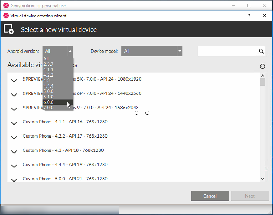The width and height of the screenshot is (273, 215).
Task: Click the help question mark icon
Action: pos(249,16)
